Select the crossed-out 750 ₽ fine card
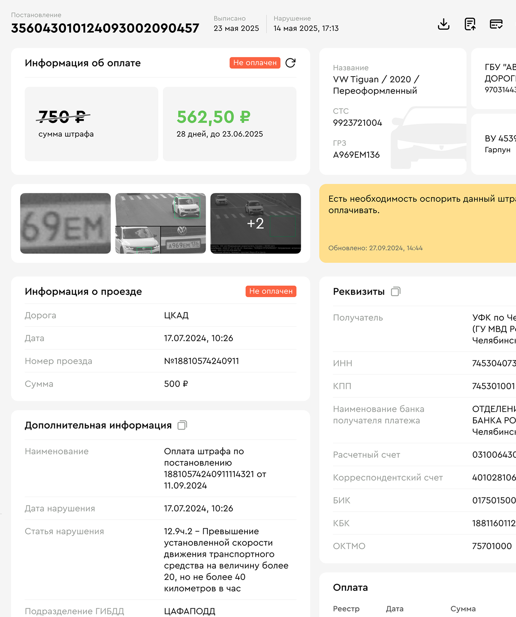 [x=91, y=124]
